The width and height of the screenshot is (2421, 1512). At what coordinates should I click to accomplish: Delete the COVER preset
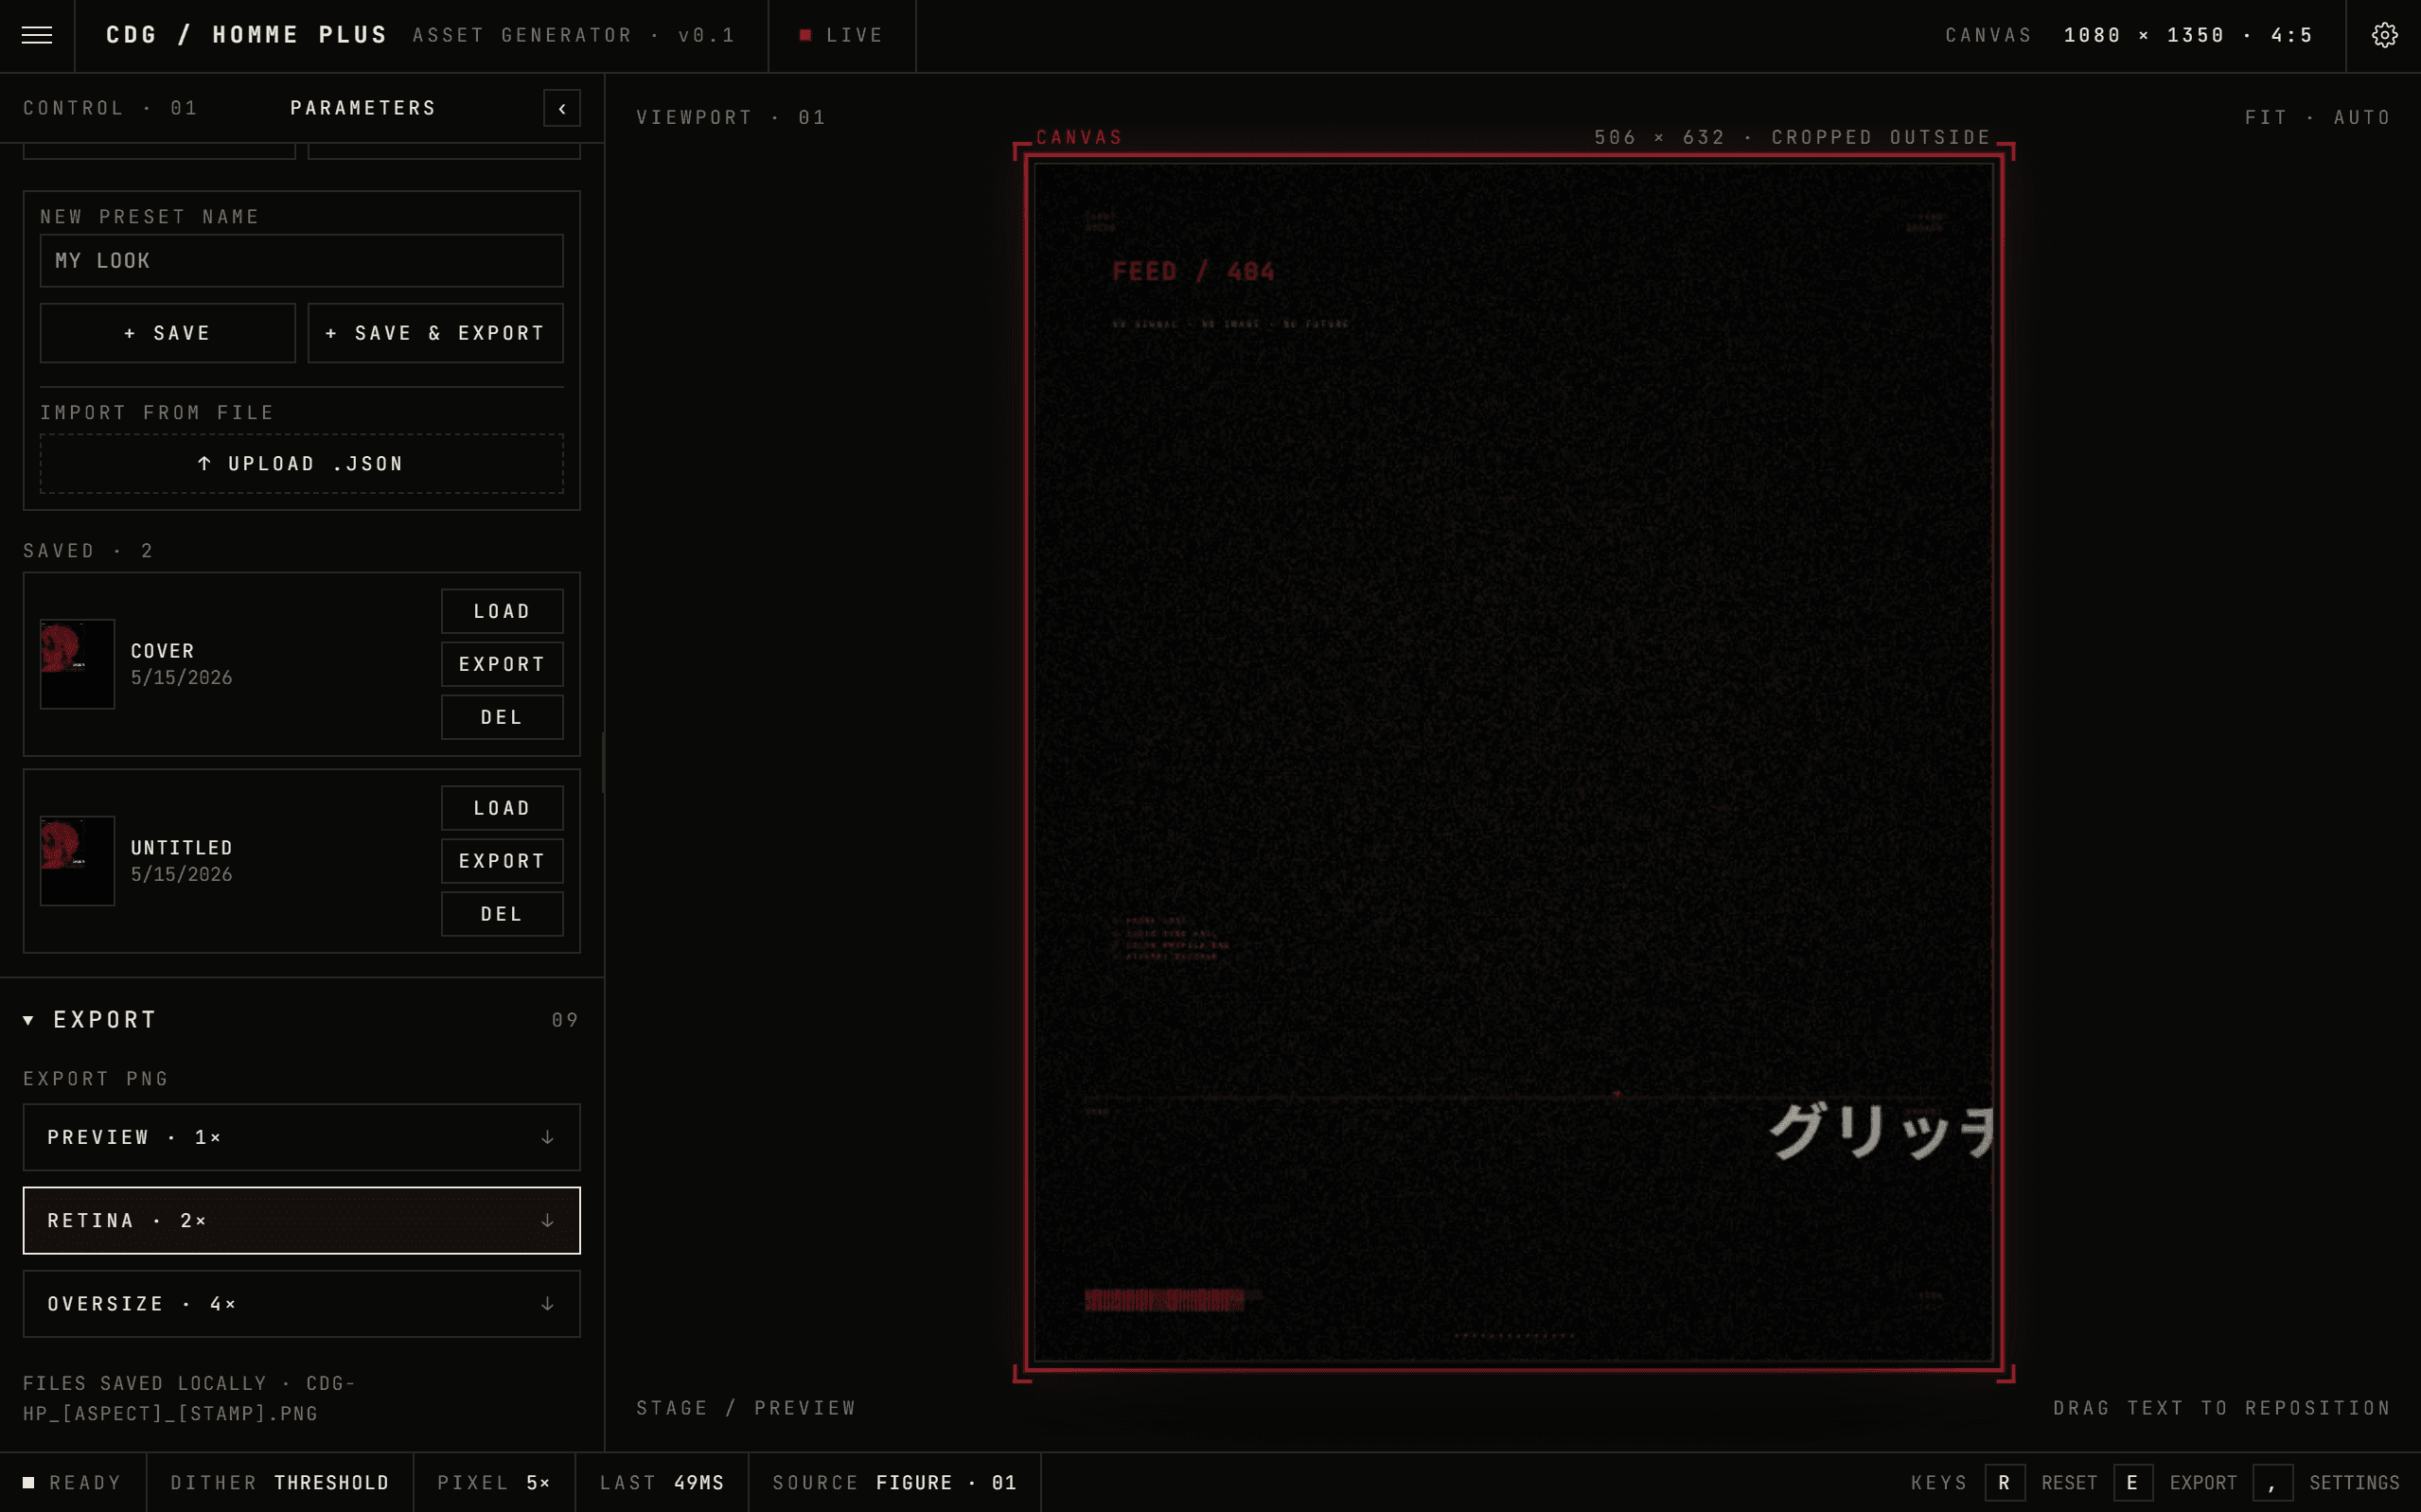click(x=502, y=717)
